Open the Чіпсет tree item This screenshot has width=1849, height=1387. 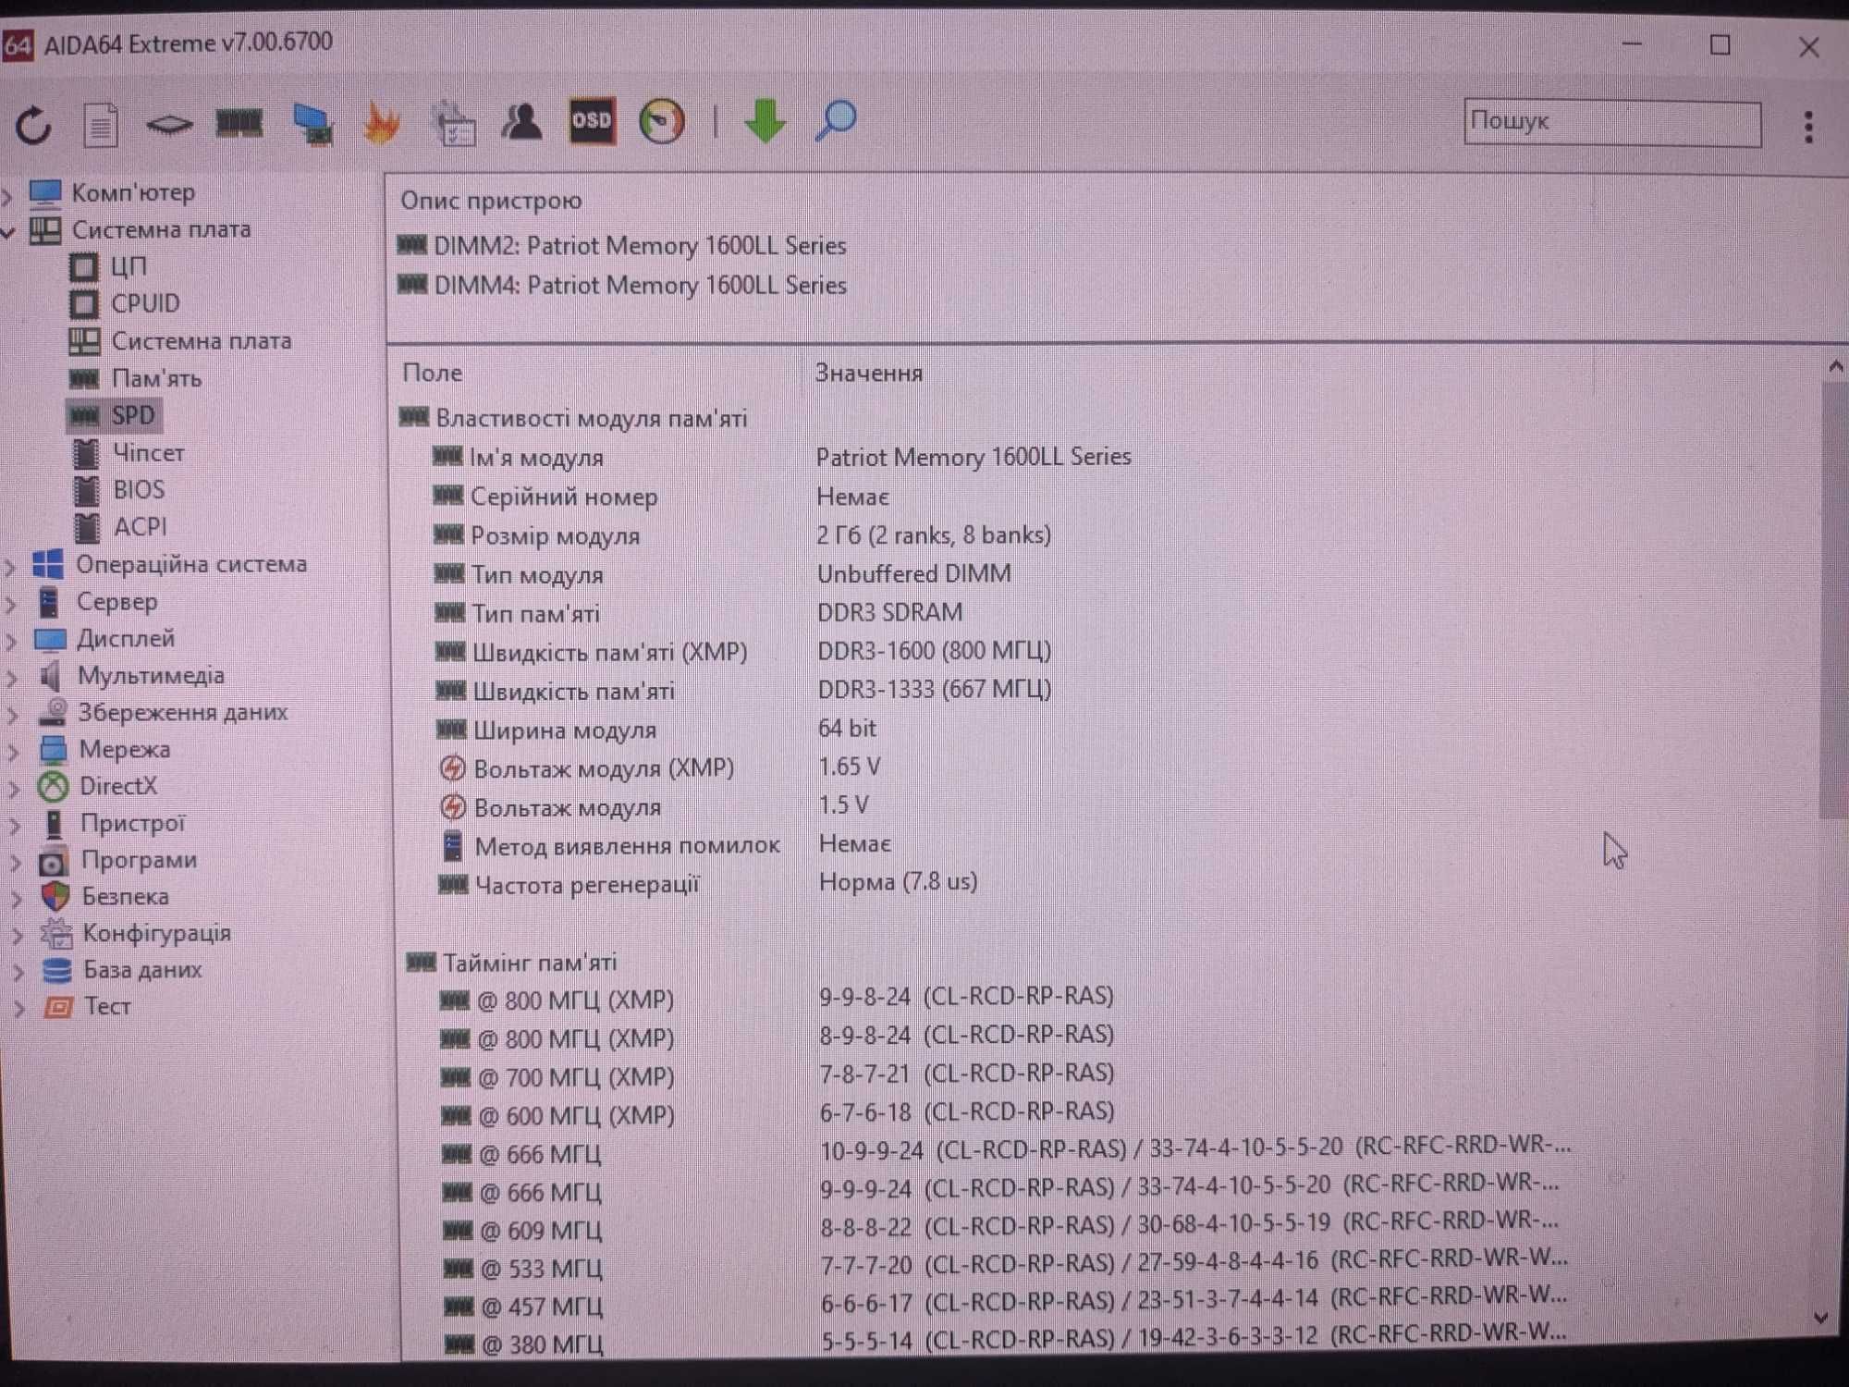(x=148, y=453)
